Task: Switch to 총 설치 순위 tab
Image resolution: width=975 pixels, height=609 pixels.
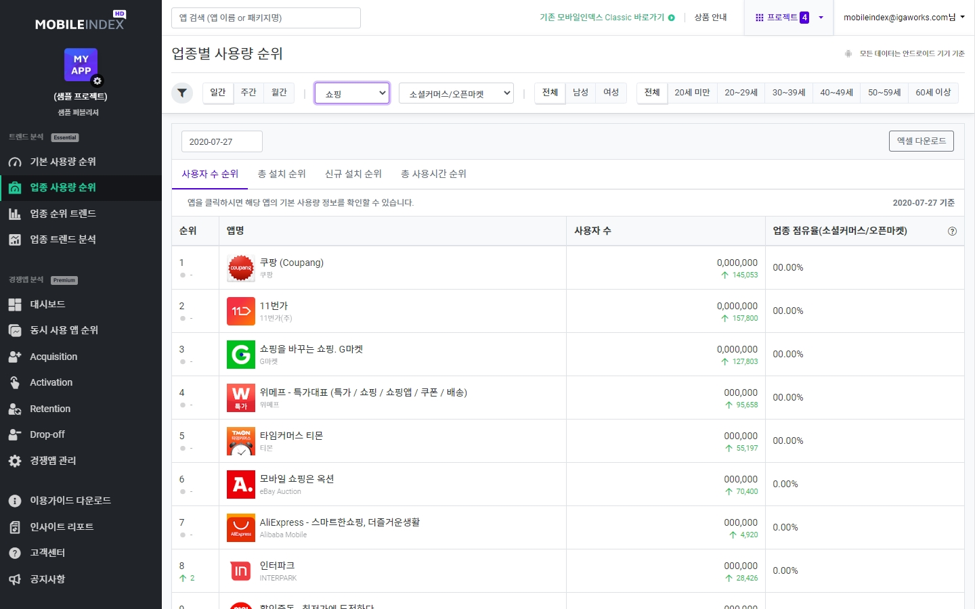Action: coord(282,174)
